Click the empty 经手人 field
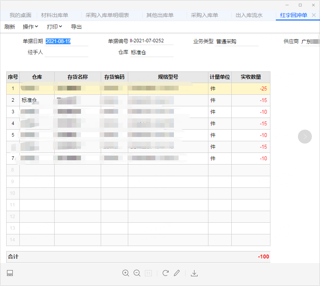This screenshot has width=320, height=286. pyautogui.click(x=66, y=52)
